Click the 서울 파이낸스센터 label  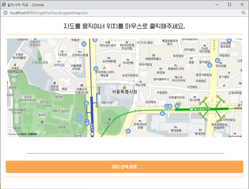[x=108, y=44]
